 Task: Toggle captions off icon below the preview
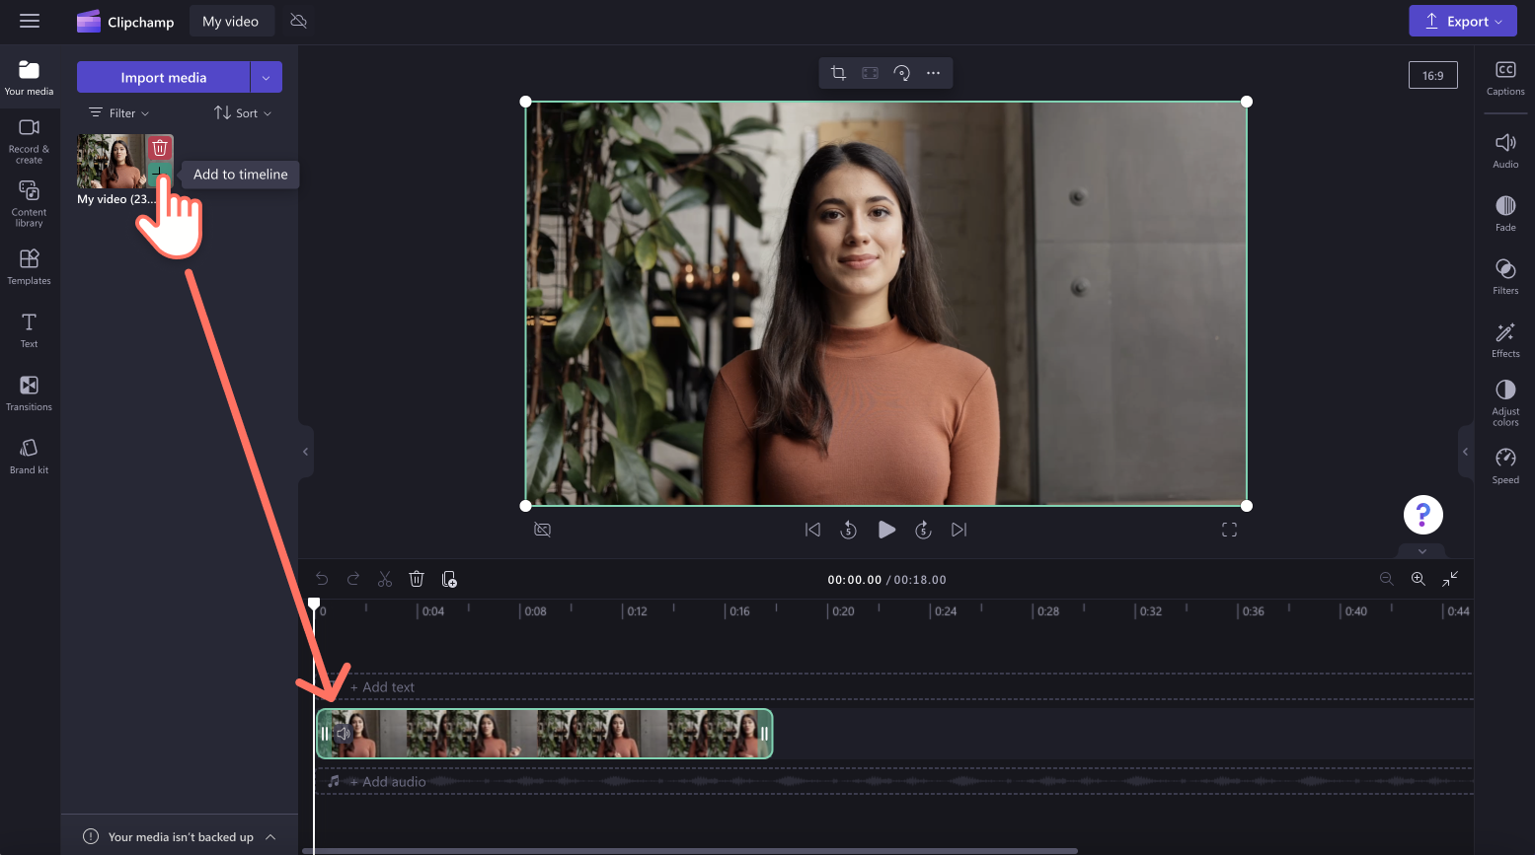[542, 530]
